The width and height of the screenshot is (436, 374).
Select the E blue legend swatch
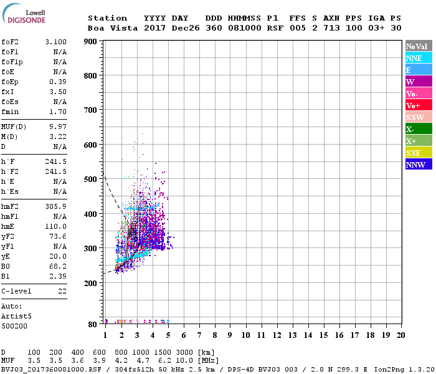click(419, 70)
